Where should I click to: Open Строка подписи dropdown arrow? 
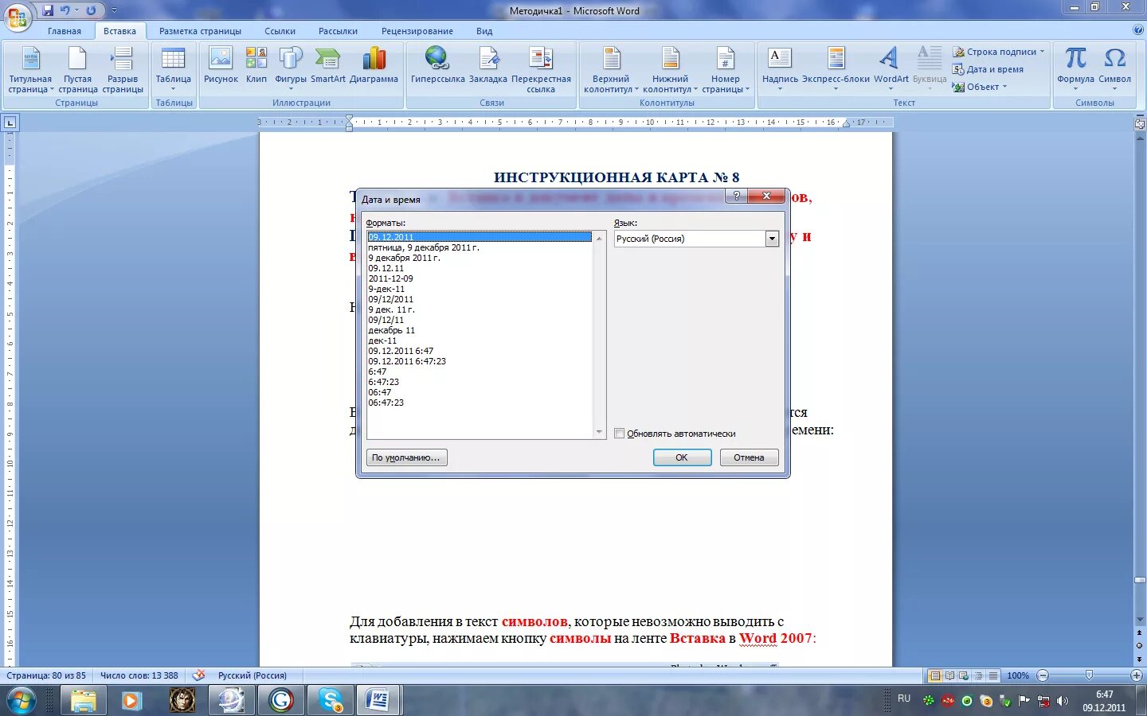click(x=1042, y=52)
